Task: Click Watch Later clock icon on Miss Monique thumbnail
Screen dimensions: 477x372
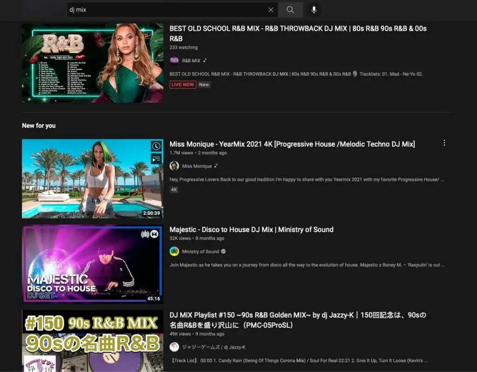Action: [157, 146]
